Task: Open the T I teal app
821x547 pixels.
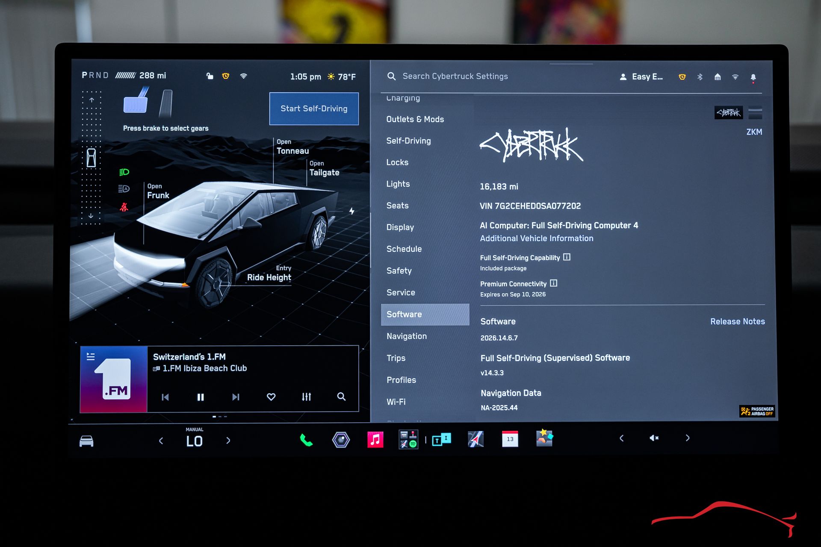Action: [441, 439]
